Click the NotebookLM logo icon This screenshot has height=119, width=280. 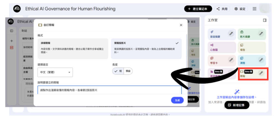[17, 9]
